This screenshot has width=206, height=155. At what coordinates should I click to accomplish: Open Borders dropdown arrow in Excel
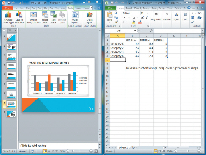click(x=128, y=22)
